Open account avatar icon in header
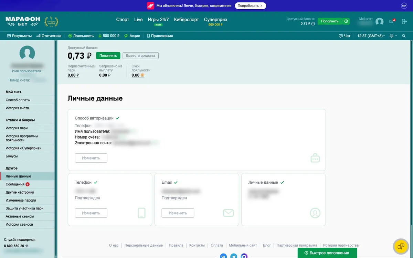413x258 pixels. (x=379, y=22)
